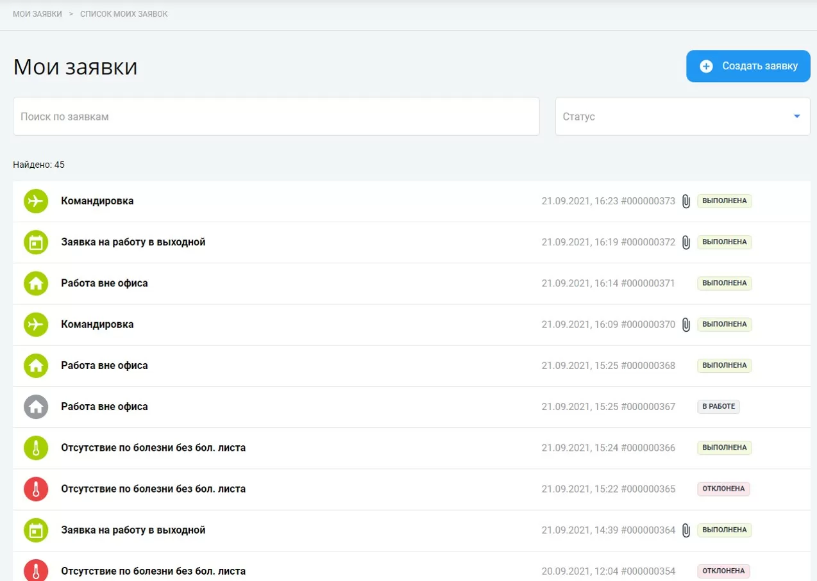Viewport: 817px width, 581px height.
Task: Click paperclip attachment icon for request #000000364
Action: 686,530
